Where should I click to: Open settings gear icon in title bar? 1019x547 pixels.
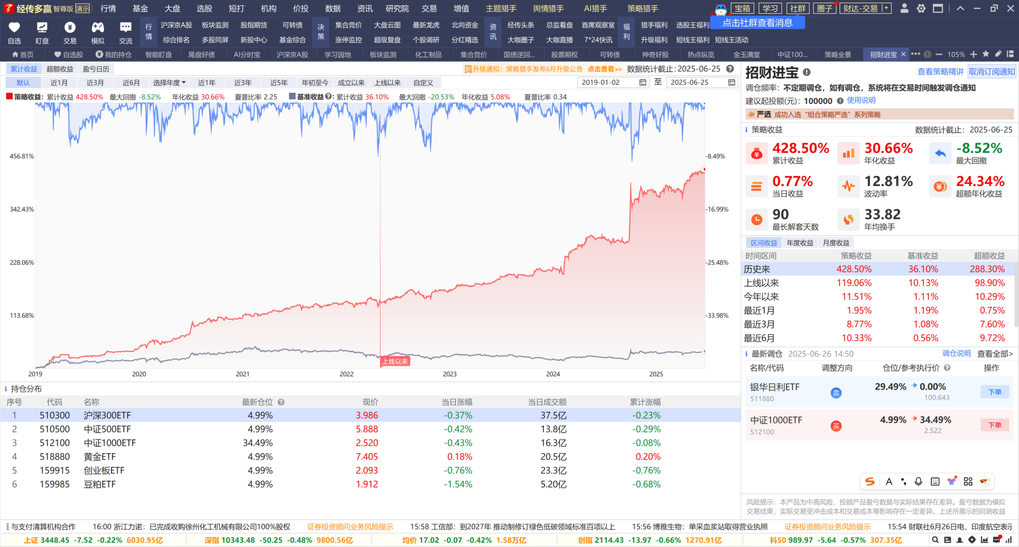click(921, 8)
